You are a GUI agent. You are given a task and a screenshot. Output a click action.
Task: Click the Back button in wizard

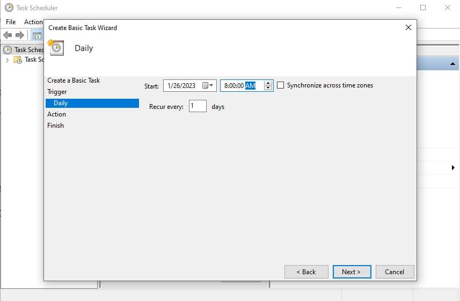(x=306, y=271)
